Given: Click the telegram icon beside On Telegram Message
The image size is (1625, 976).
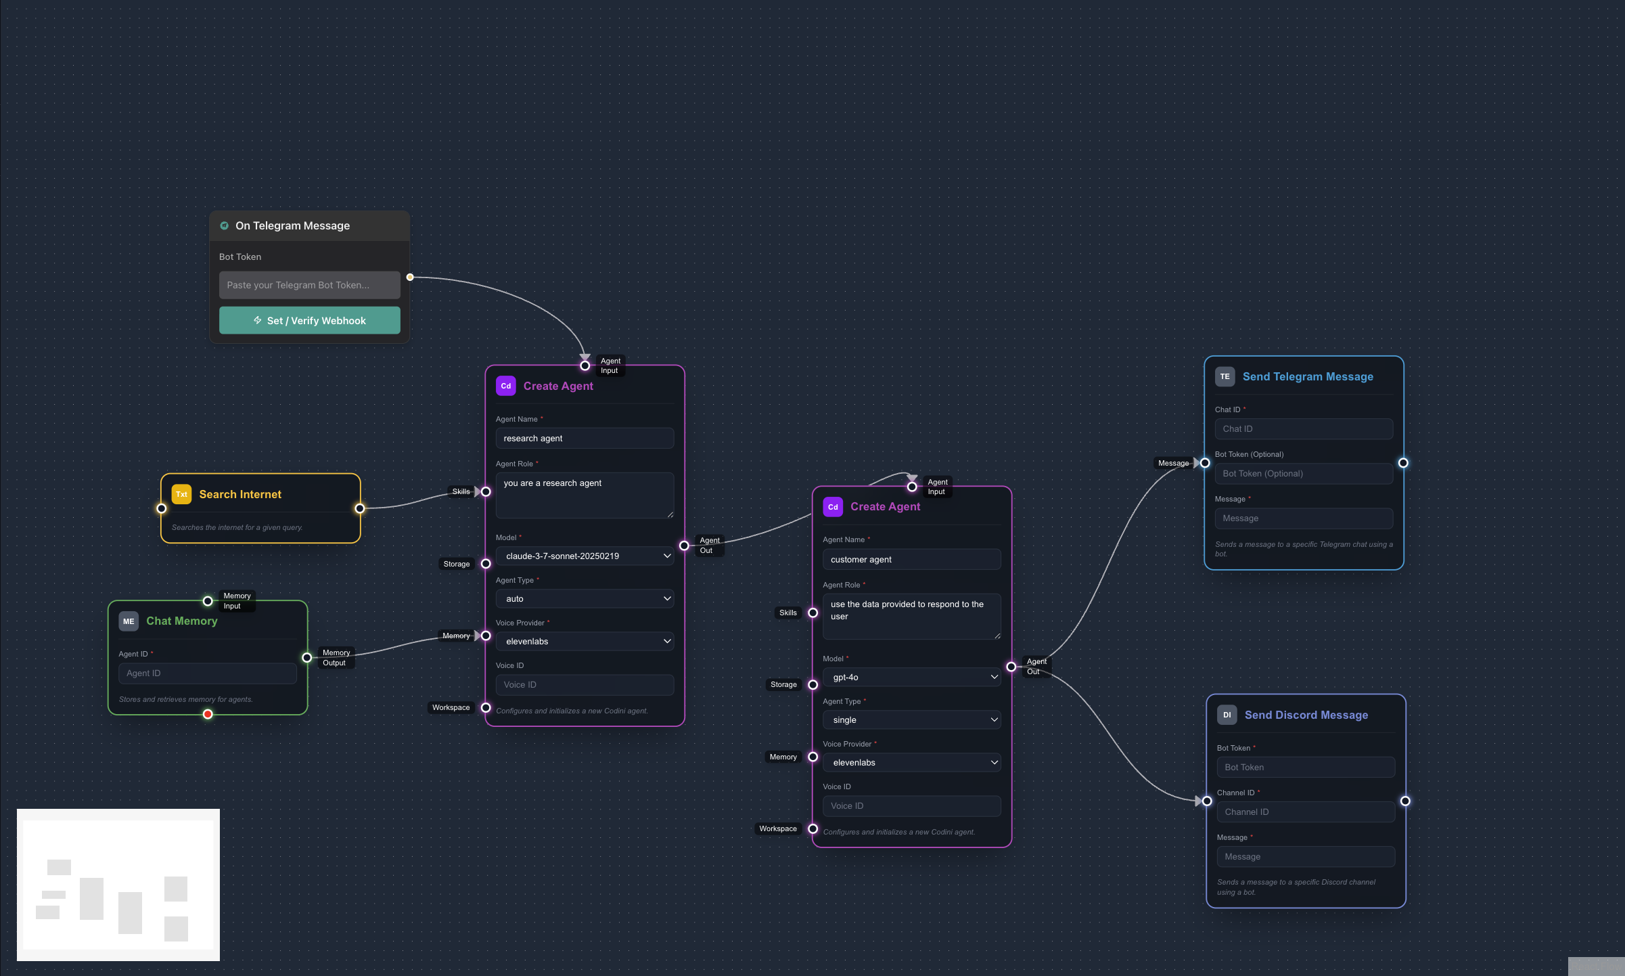Looking at the screenshot, I should click(224, 226).
